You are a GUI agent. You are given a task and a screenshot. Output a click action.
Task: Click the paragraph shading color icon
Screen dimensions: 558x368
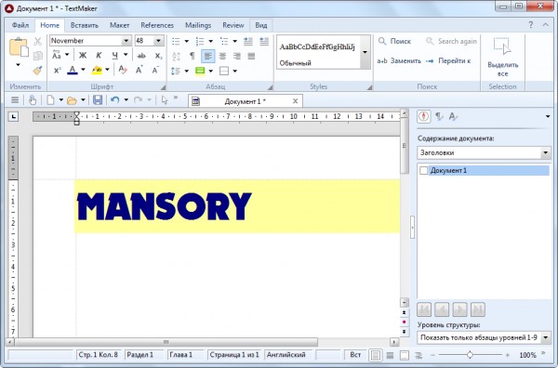click(x=200, y=71)
